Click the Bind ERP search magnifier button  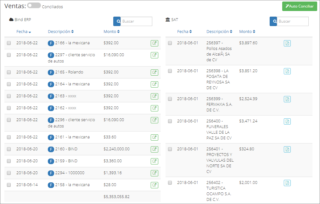[117, 21]
